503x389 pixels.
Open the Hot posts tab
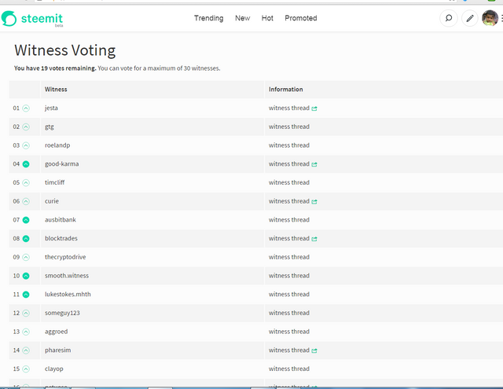(x=267, y=18)
